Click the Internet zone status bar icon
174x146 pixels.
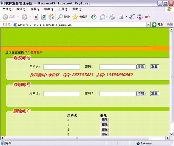(138, 143)
